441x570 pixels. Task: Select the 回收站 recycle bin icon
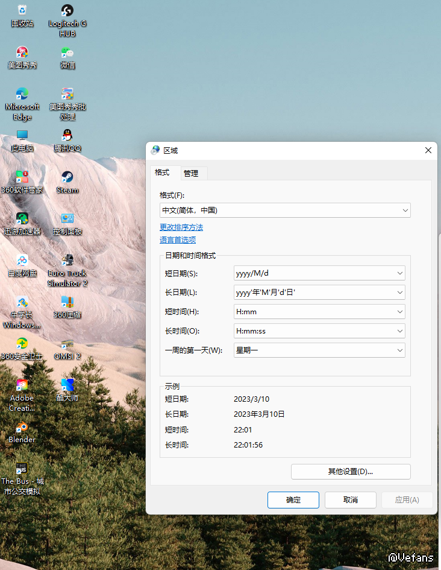[x=22, y=11]
